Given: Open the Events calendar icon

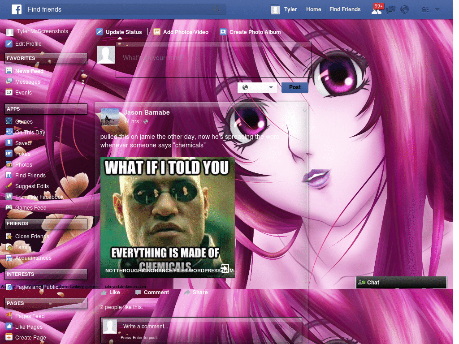Looking at the screenshot, I should (9, 92).
